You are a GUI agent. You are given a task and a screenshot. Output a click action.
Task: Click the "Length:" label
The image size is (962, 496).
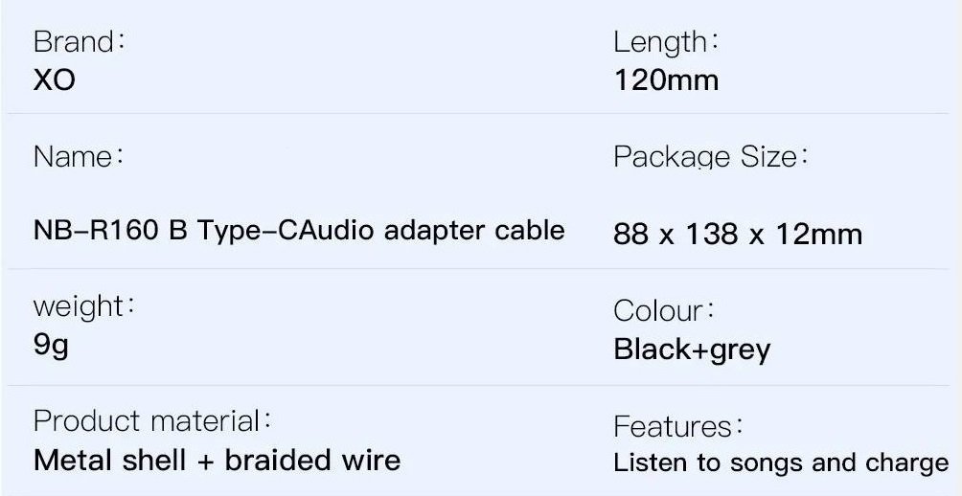666,42
